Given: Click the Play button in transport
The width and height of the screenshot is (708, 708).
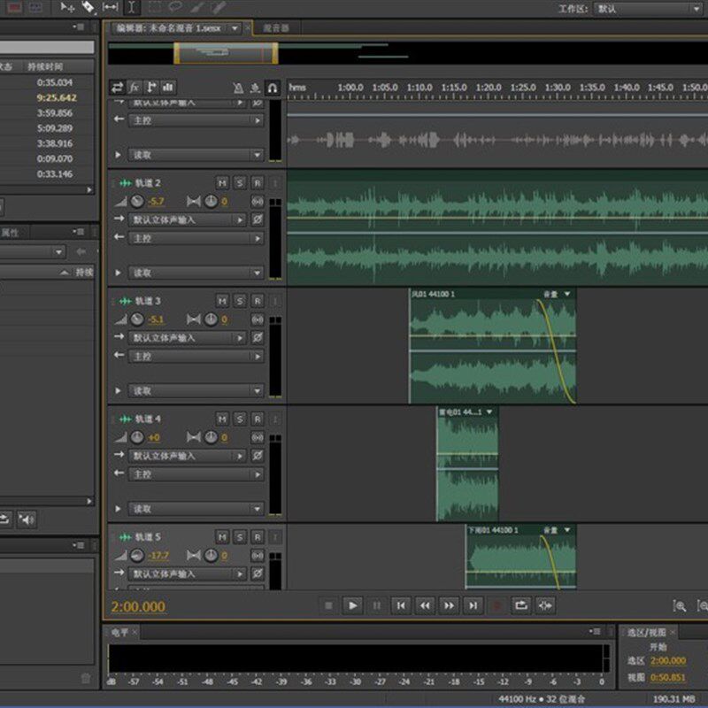Looking at the screenshot, I should [352, 605].
